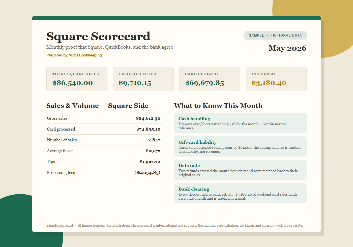The height and width of the screenshot is (247, 353).
Task: Click the ($2,034.85) processing fees value
Action: click(148, 172)
